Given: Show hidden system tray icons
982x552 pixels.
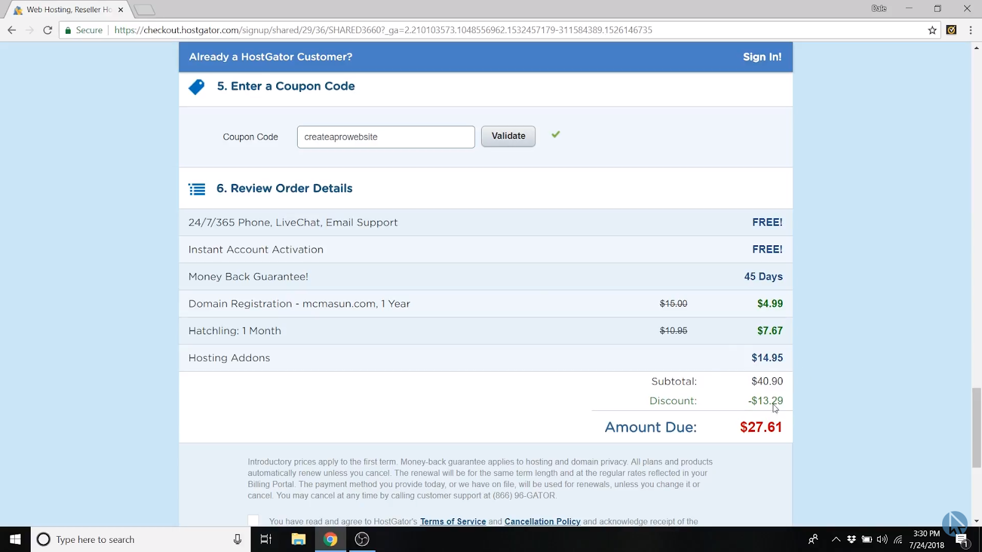Looking at the screenshot, I should tap(836, 539).
